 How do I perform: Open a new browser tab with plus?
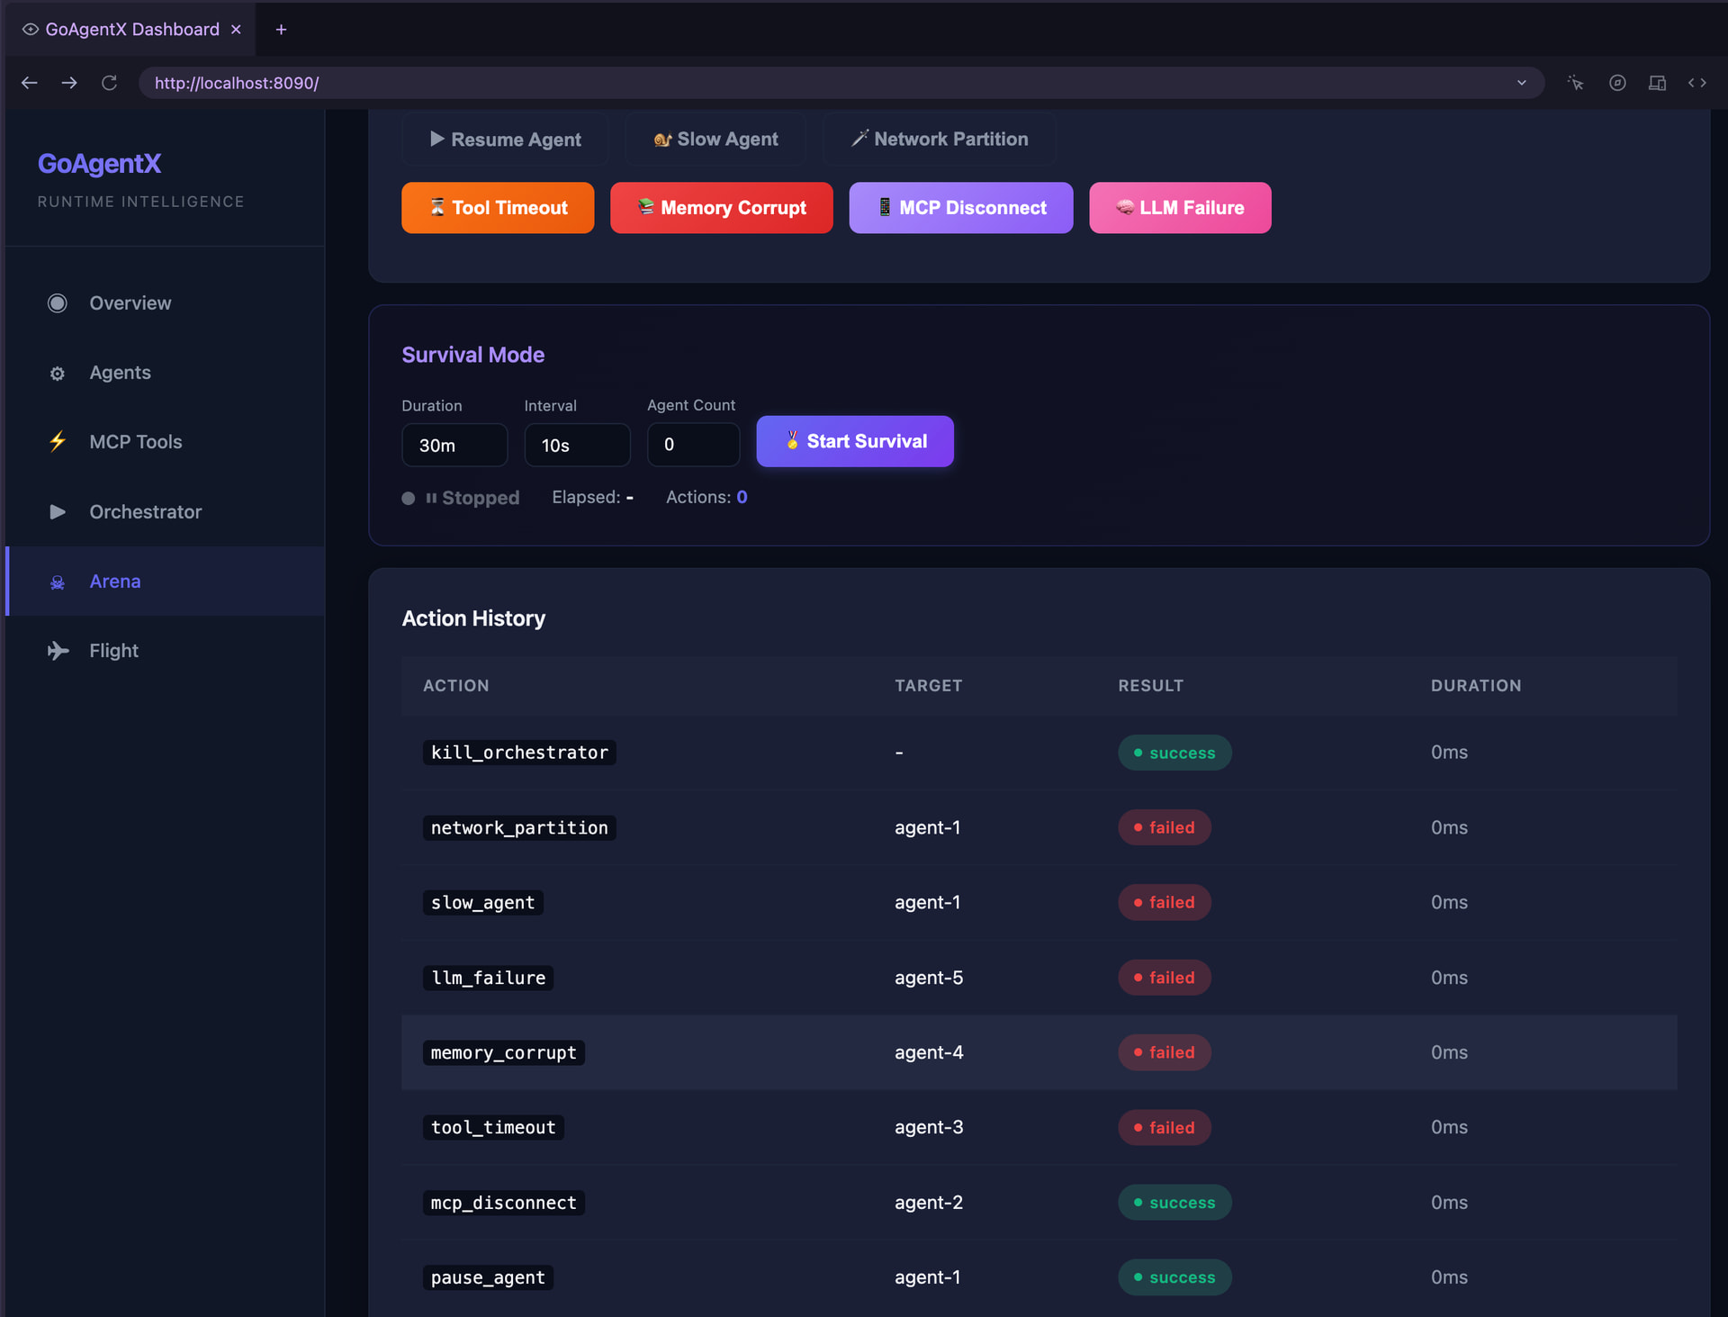pos(281,30)
